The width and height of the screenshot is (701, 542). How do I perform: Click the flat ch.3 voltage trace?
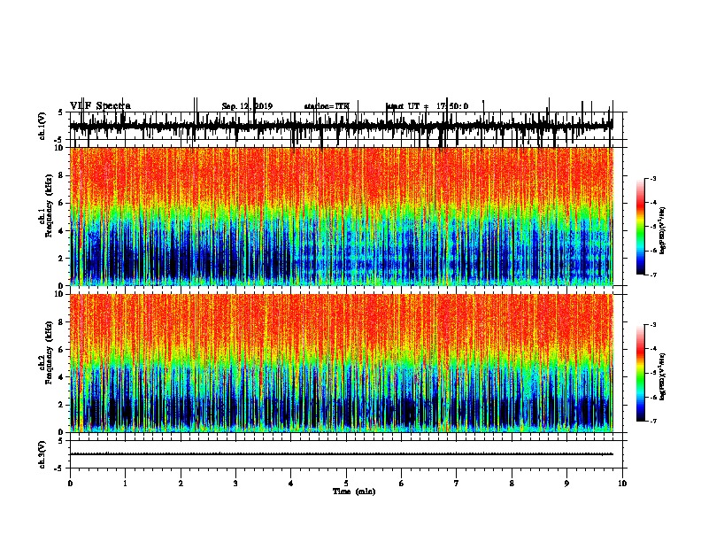[342, 454]
